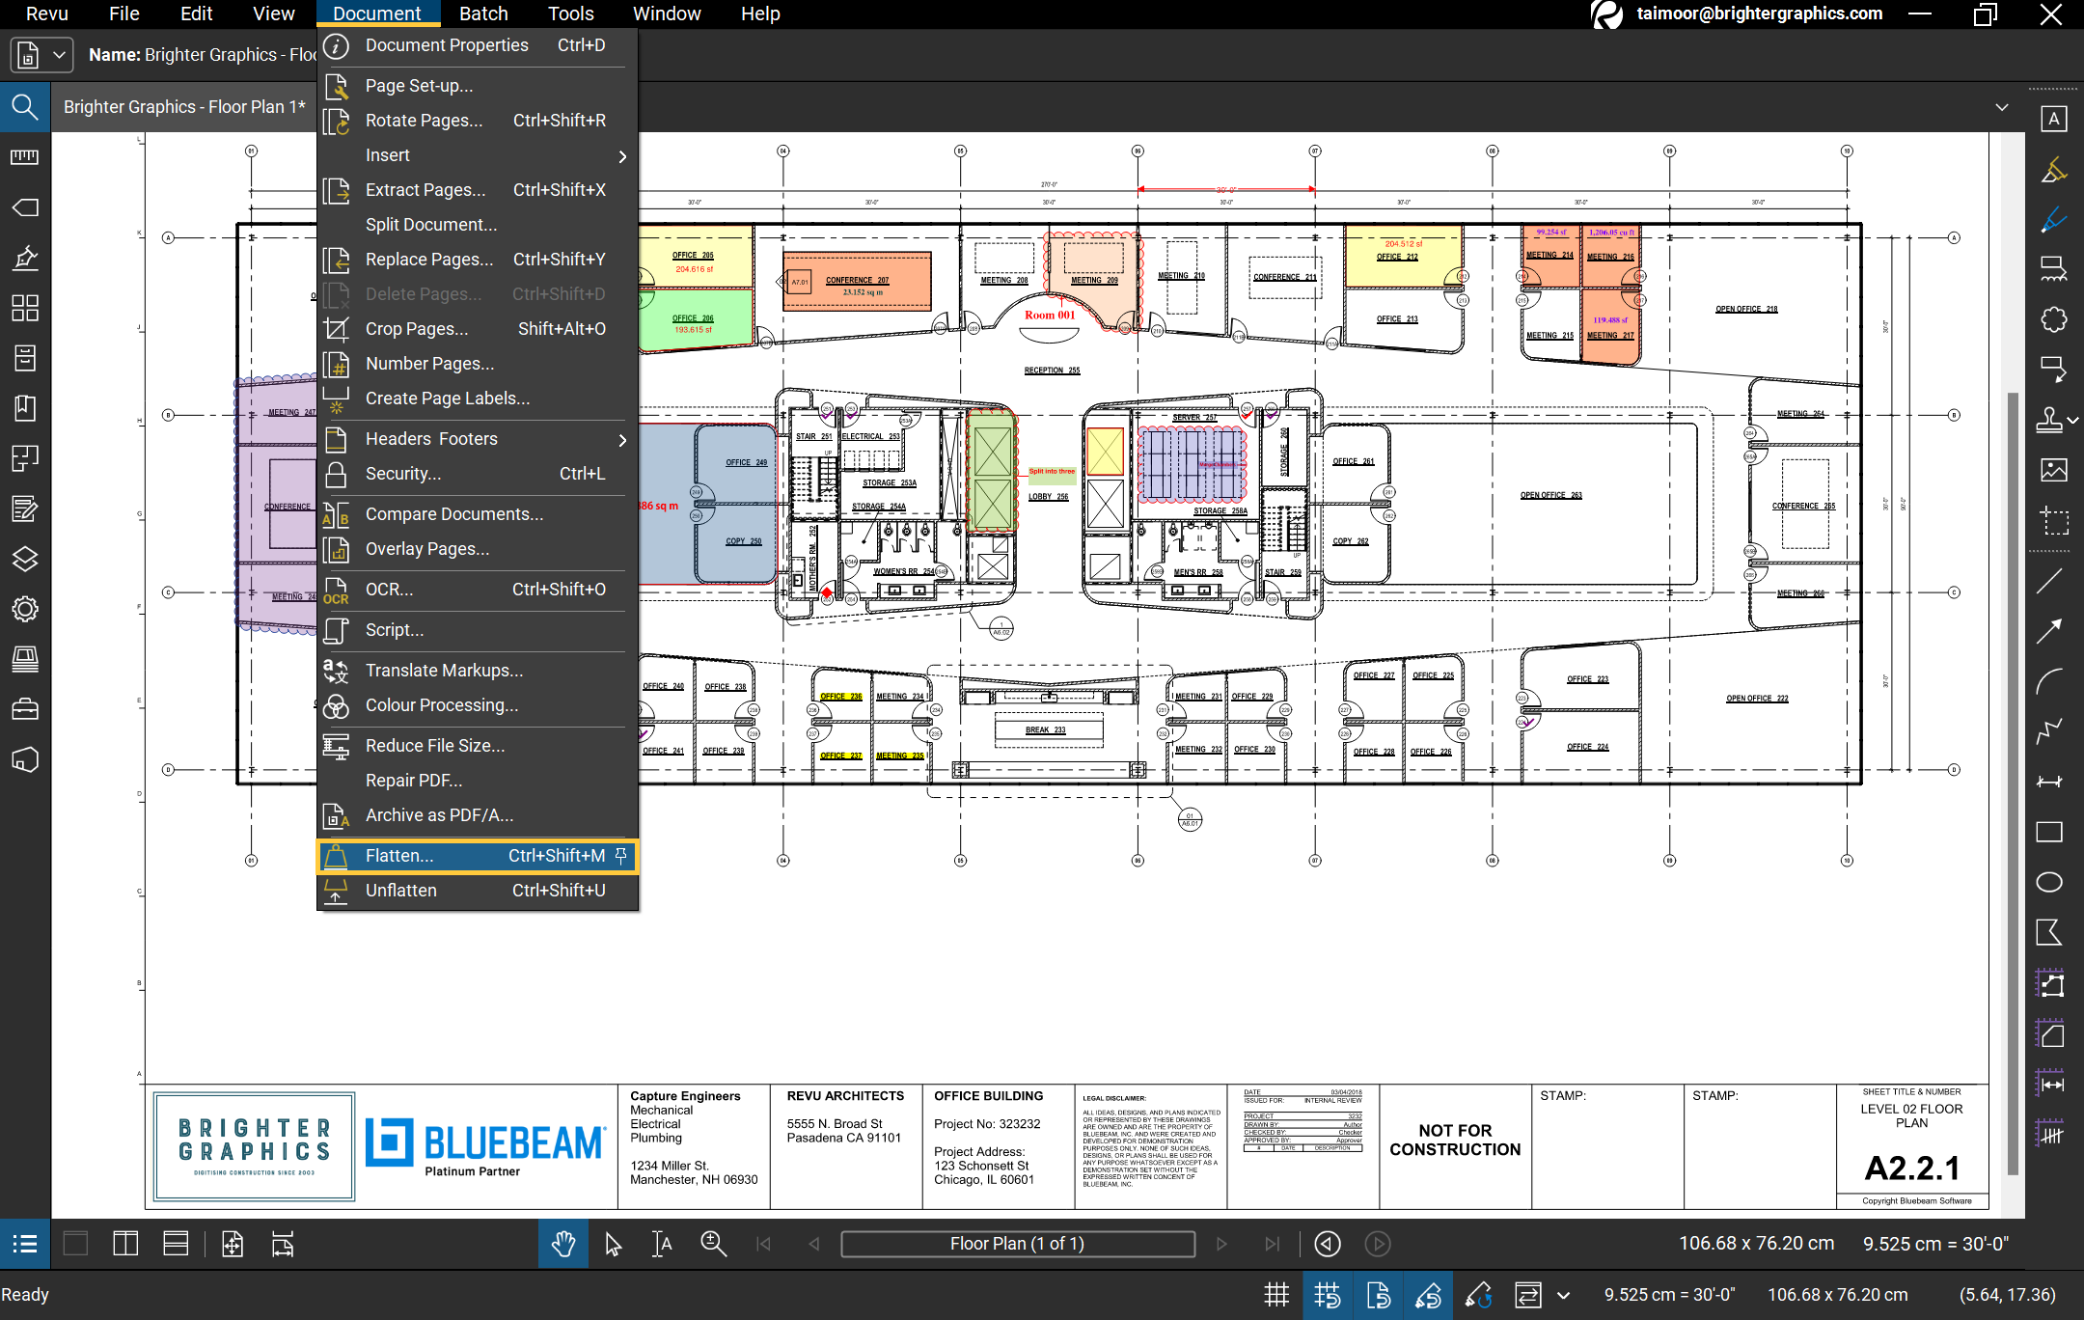Choose Flatten from Document menu

pos(478,856)
